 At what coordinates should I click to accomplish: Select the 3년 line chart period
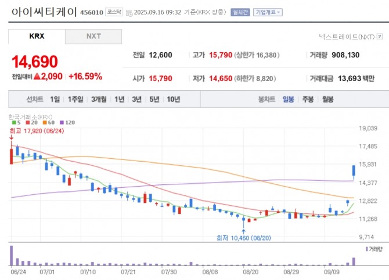[136, 99]
